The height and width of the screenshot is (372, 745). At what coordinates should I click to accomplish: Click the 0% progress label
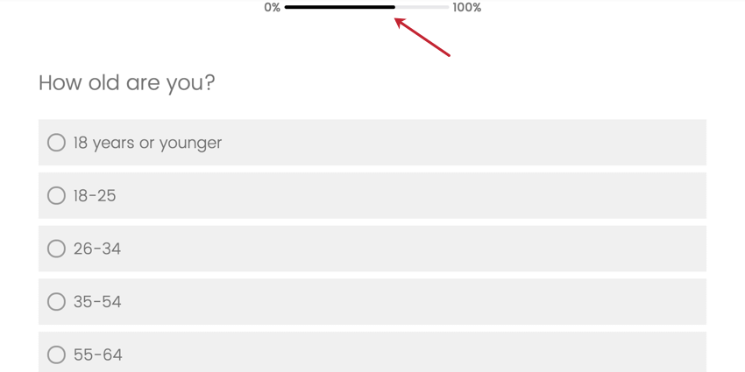pos(272,8)
